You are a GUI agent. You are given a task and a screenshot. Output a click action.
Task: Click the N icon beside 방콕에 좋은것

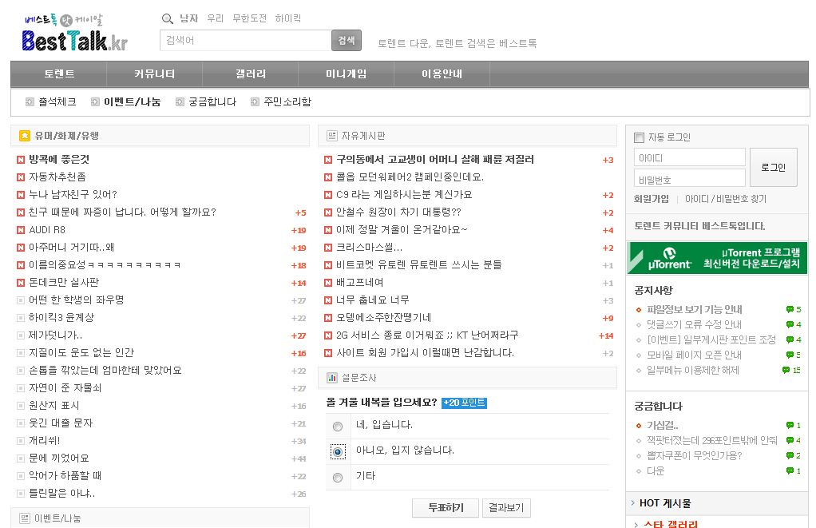[x=21, y=160]
